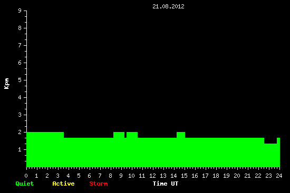Viewport: 290px width, 193px height.
Task: Click hour 24 on the time axis
Action: pyautogui.click(x=279, y=176)
